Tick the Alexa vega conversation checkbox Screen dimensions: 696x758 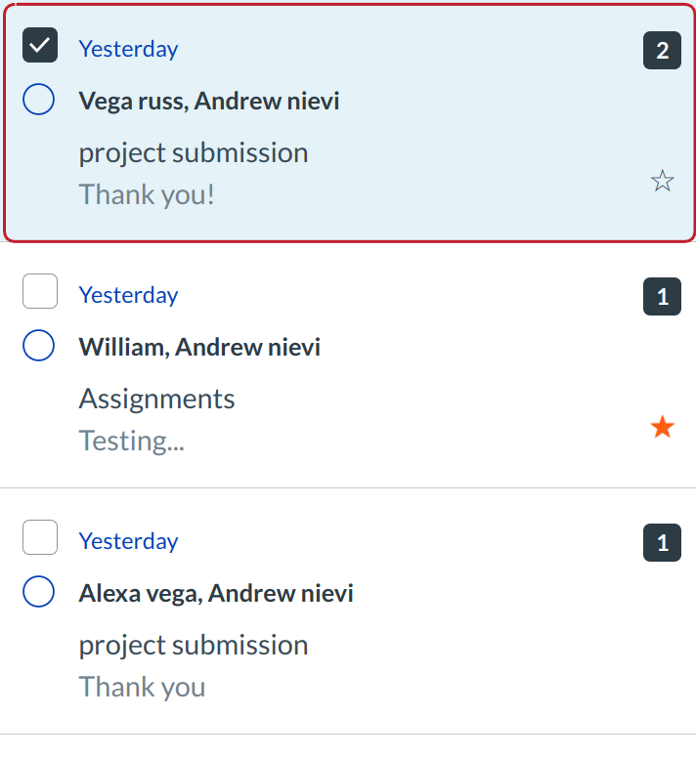click(x=40, y=538)
